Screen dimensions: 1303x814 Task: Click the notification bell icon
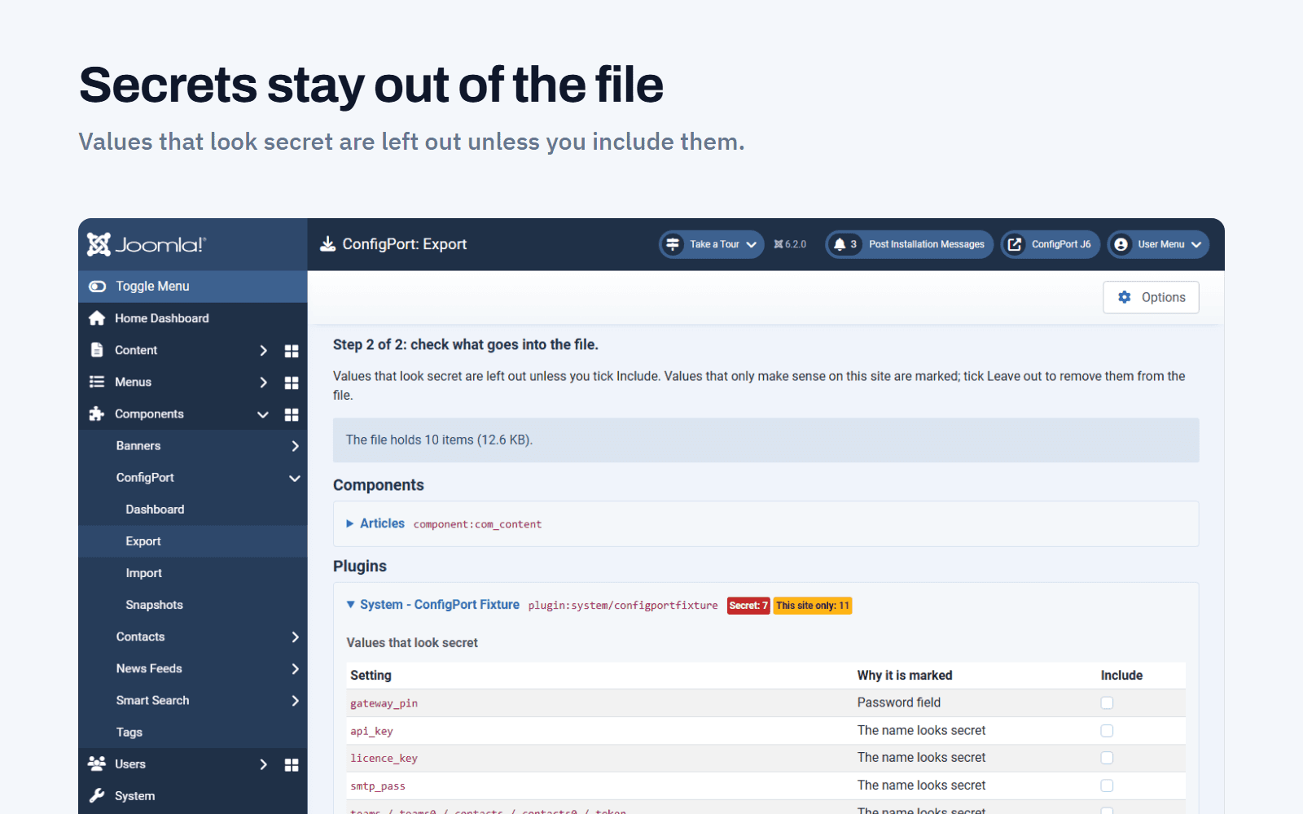tap(840, 244)
